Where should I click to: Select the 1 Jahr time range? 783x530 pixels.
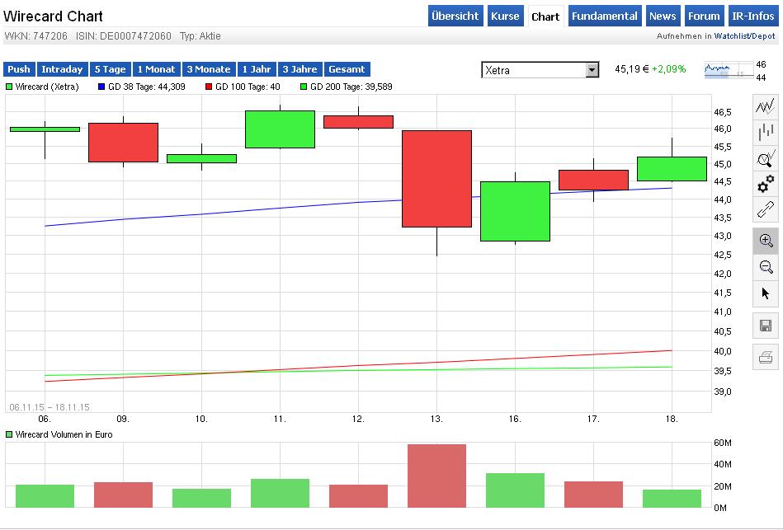pyautogui.click(x=257, y=69)
